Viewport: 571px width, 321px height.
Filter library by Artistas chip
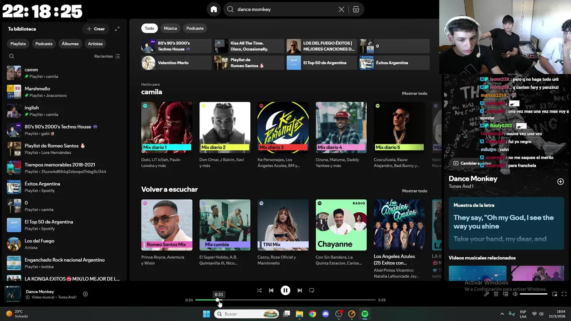point(95,44)
